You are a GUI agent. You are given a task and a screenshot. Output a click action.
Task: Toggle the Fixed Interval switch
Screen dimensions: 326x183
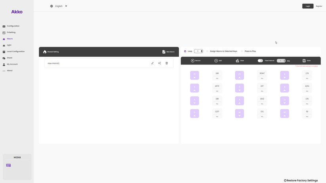(260, 61)
